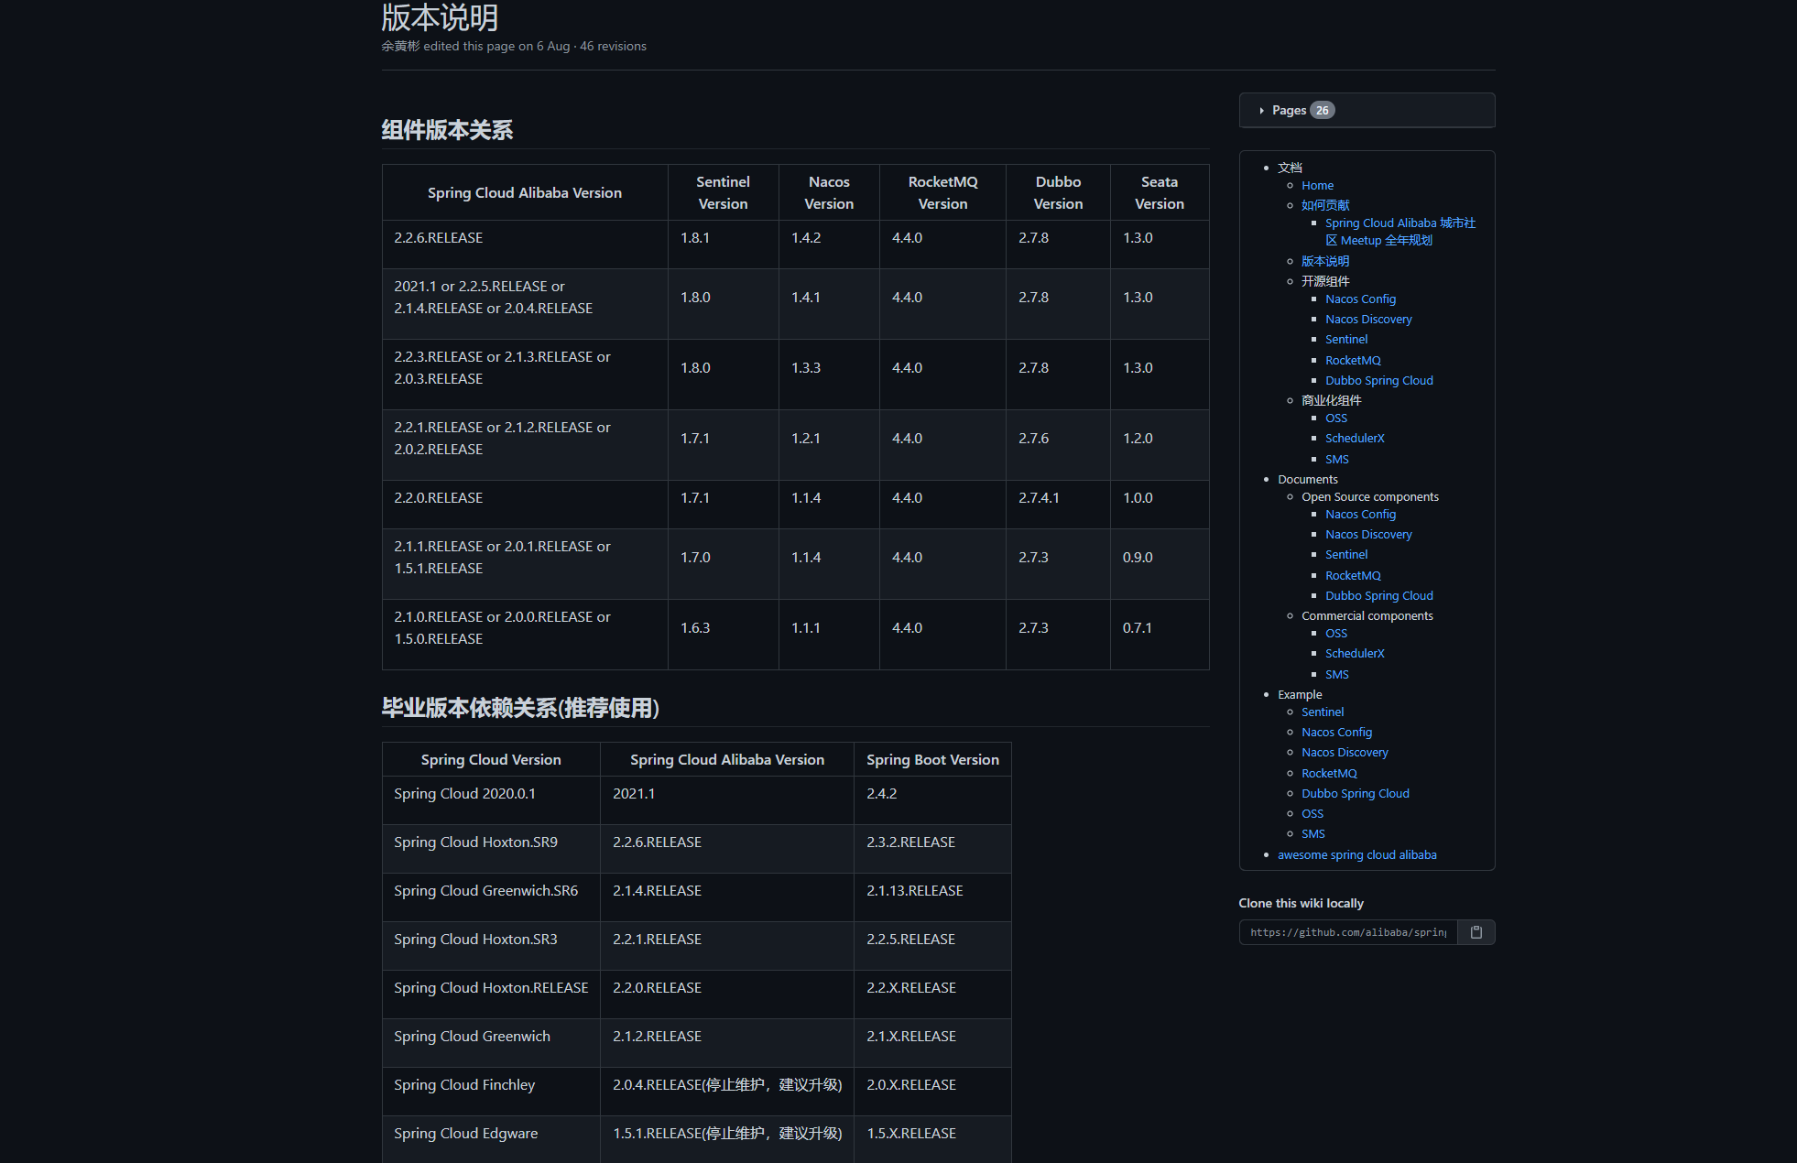
Task: Select the Spring Cloud 2020.0.1 cell
Action: [491, 800]
